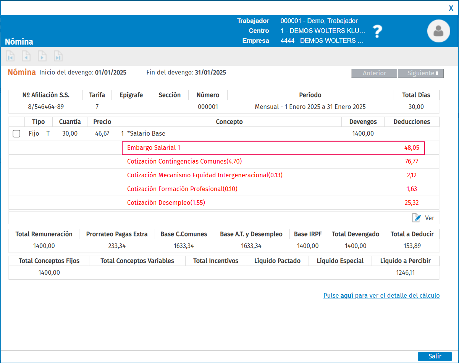Go to the first record navigation icon
The height and width of the screenshot is (363, 459).
10,56
